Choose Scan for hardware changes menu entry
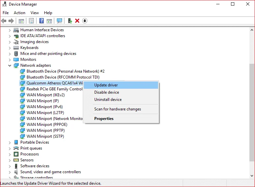Image resolution: width=255 pixels, height=187 pixels. point(121,109)
